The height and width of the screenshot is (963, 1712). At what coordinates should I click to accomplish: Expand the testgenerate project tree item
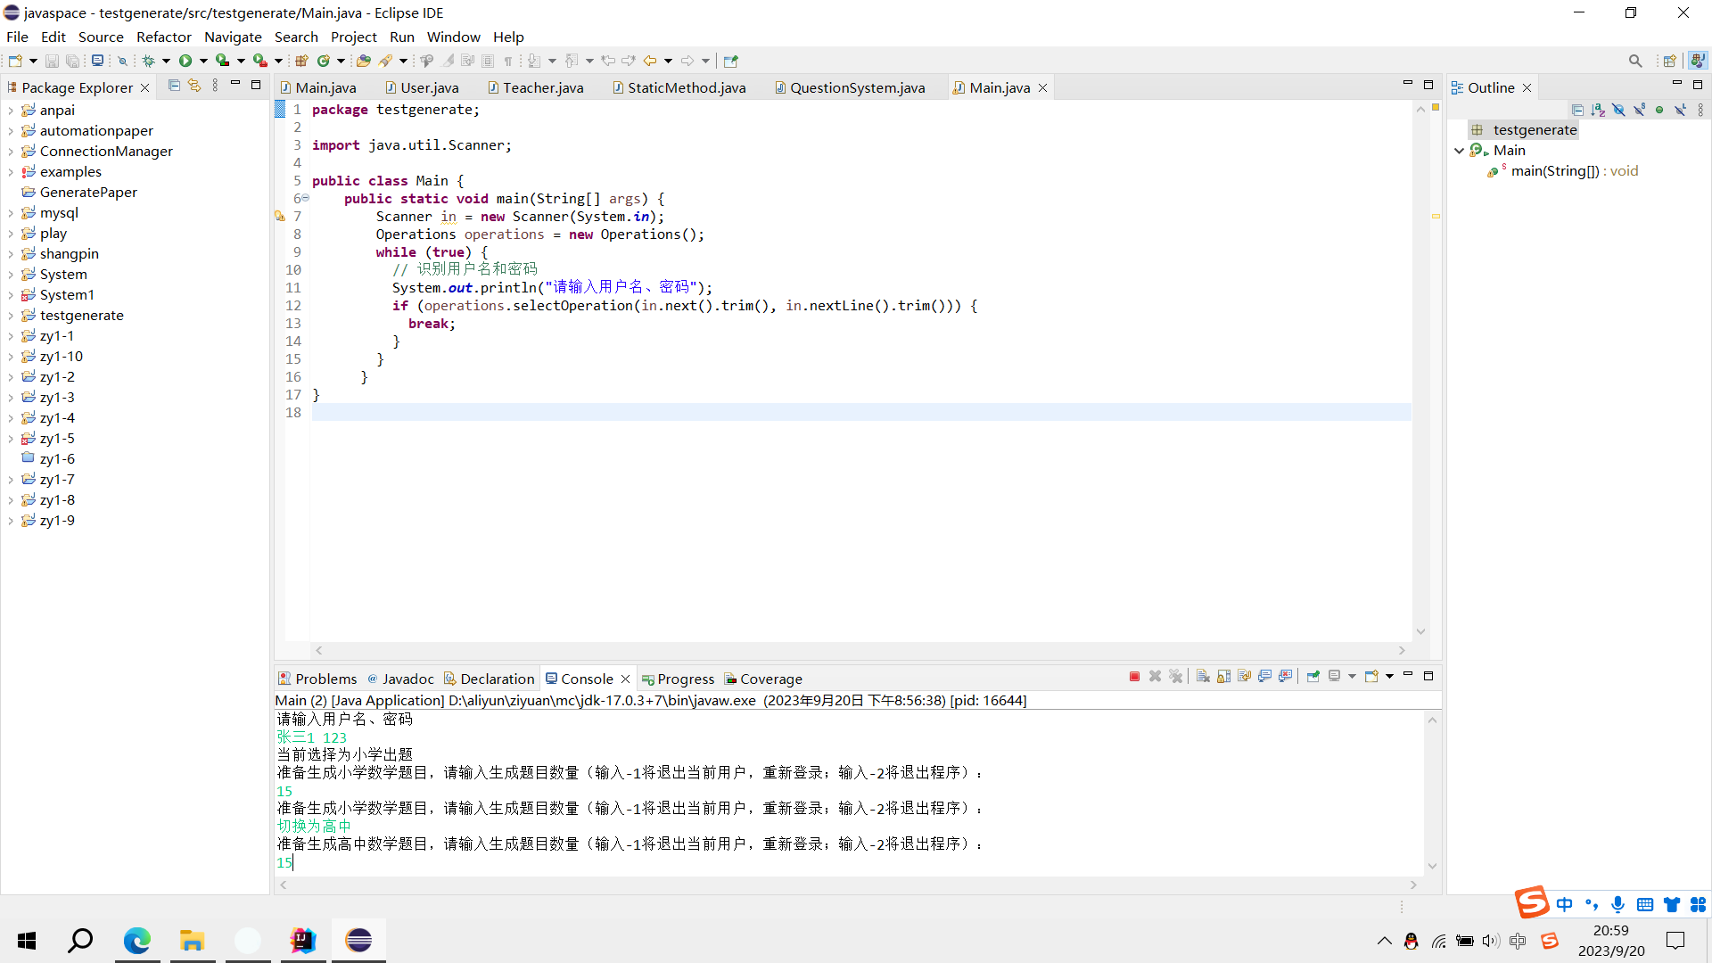pos(12,314)
